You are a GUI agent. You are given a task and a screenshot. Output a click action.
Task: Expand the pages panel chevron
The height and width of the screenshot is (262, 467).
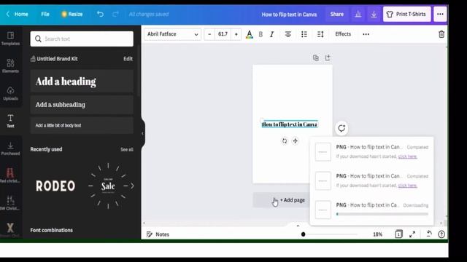coord(298,226)
